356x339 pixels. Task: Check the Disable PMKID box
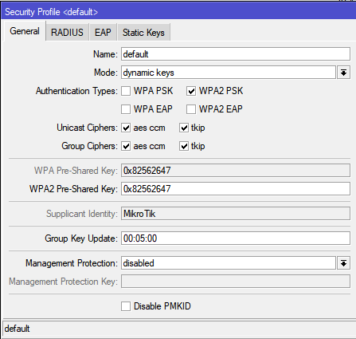126,306
